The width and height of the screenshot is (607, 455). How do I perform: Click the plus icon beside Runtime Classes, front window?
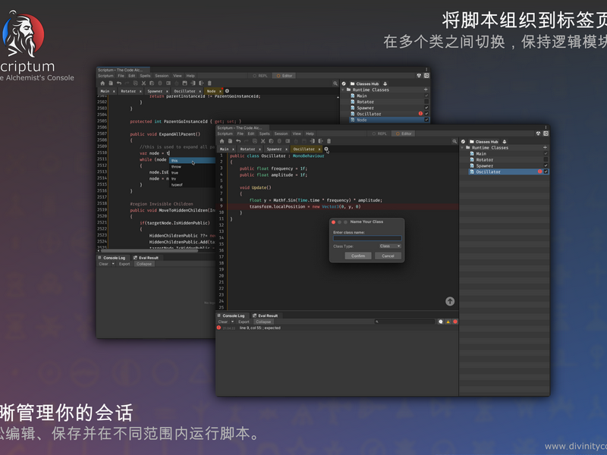tap(545, 147)
